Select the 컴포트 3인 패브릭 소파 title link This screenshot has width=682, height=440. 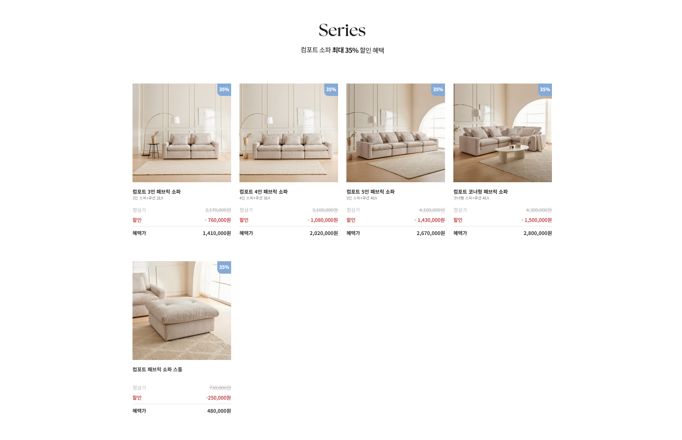157,192
